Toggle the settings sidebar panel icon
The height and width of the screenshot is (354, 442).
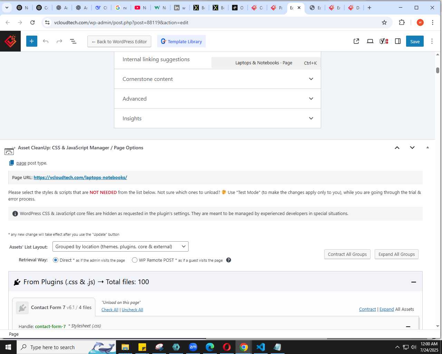click(398, 41)
